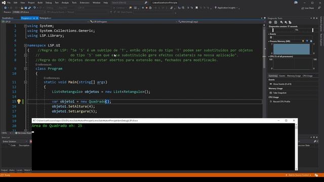
Task: Open the Help menu
Action: (106, 3)
